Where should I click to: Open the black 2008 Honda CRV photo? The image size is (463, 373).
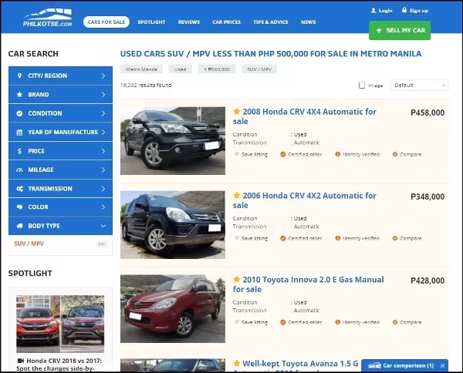coord(173,141)
